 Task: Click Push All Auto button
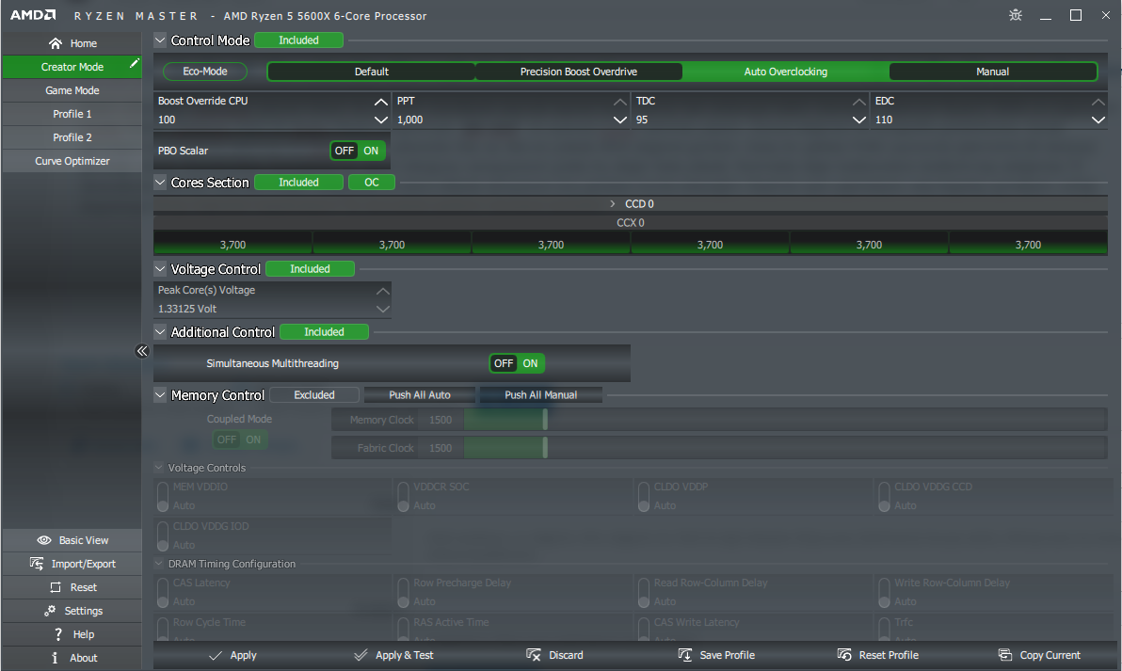pyautogui.click(x=419, y=395)
